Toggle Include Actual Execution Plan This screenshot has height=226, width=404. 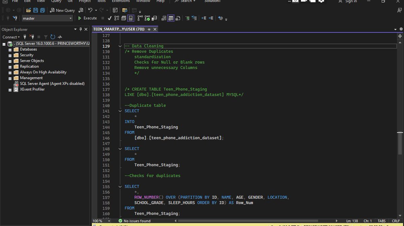pos(140,18)
